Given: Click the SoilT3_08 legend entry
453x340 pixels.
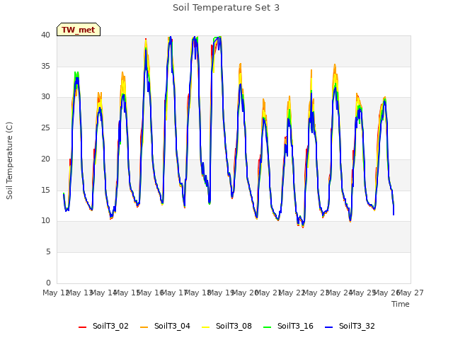Looking at the screenshot, I should click(226, 326).
